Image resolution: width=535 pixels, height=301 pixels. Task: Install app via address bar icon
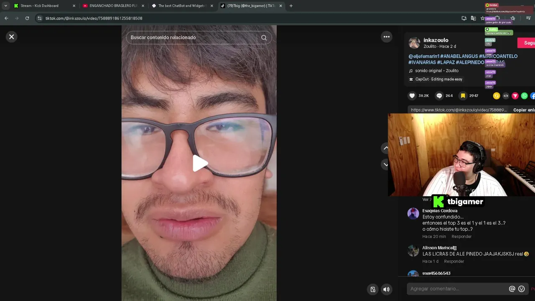464,18
